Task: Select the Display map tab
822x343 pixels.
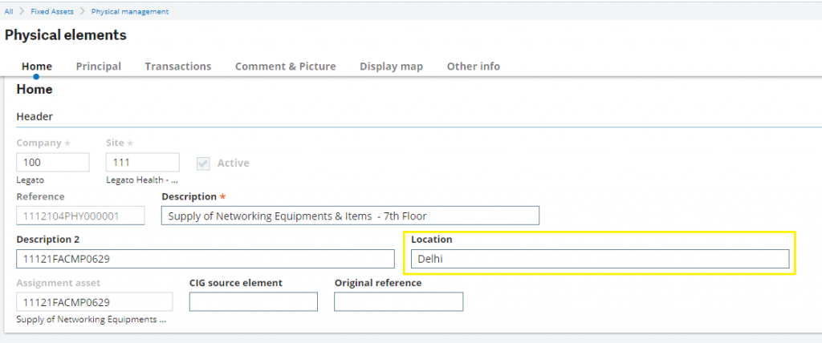Action: point(391,67)
